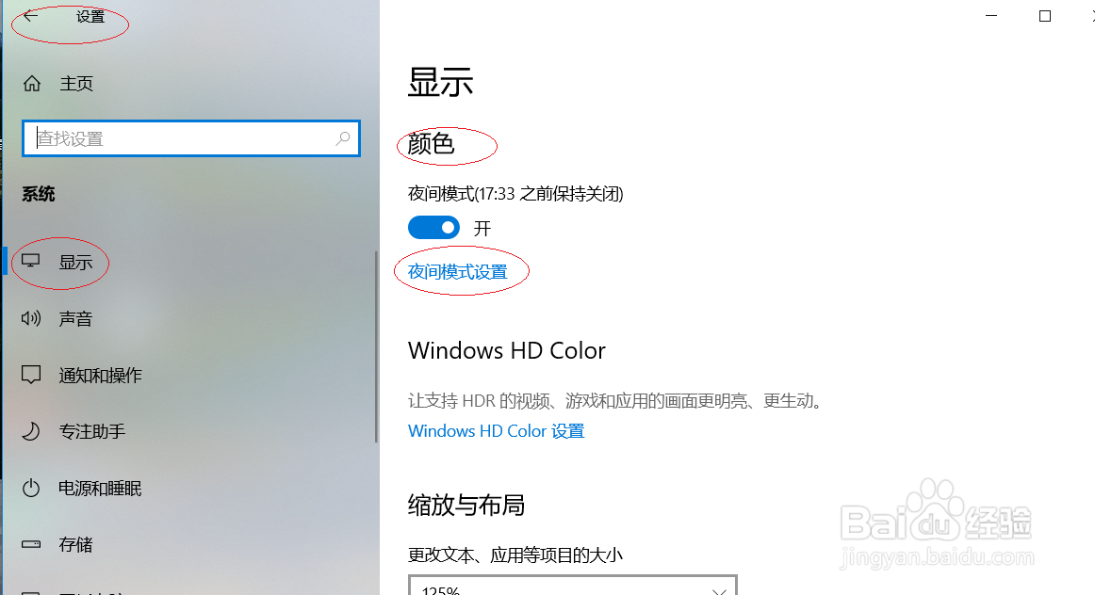This screenshot has height=595, width=1095.
Task: Open the 专注助手 moon icon
Action: tap(31, 431)
